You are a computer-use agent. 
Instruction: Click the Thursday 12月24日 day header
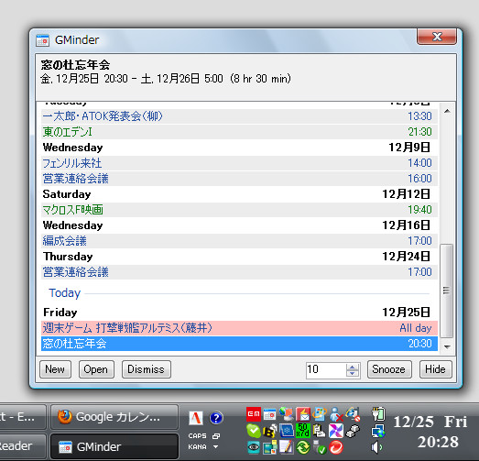(x=239, y=257)
